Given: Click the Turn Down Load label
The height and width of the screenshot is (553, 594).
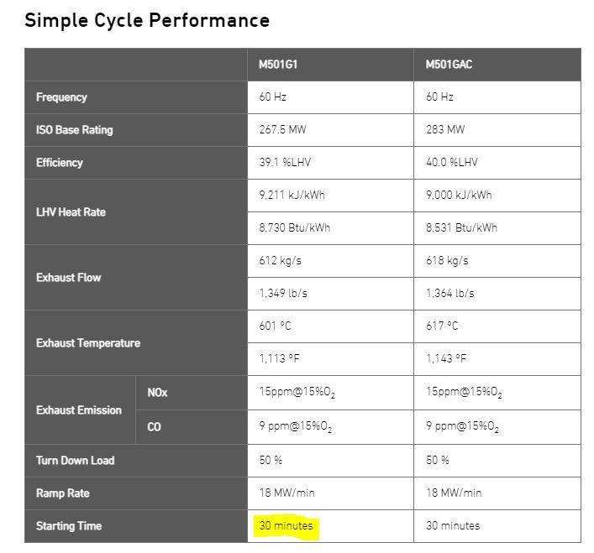Looking at the screenshot, I should coord(76,461).
